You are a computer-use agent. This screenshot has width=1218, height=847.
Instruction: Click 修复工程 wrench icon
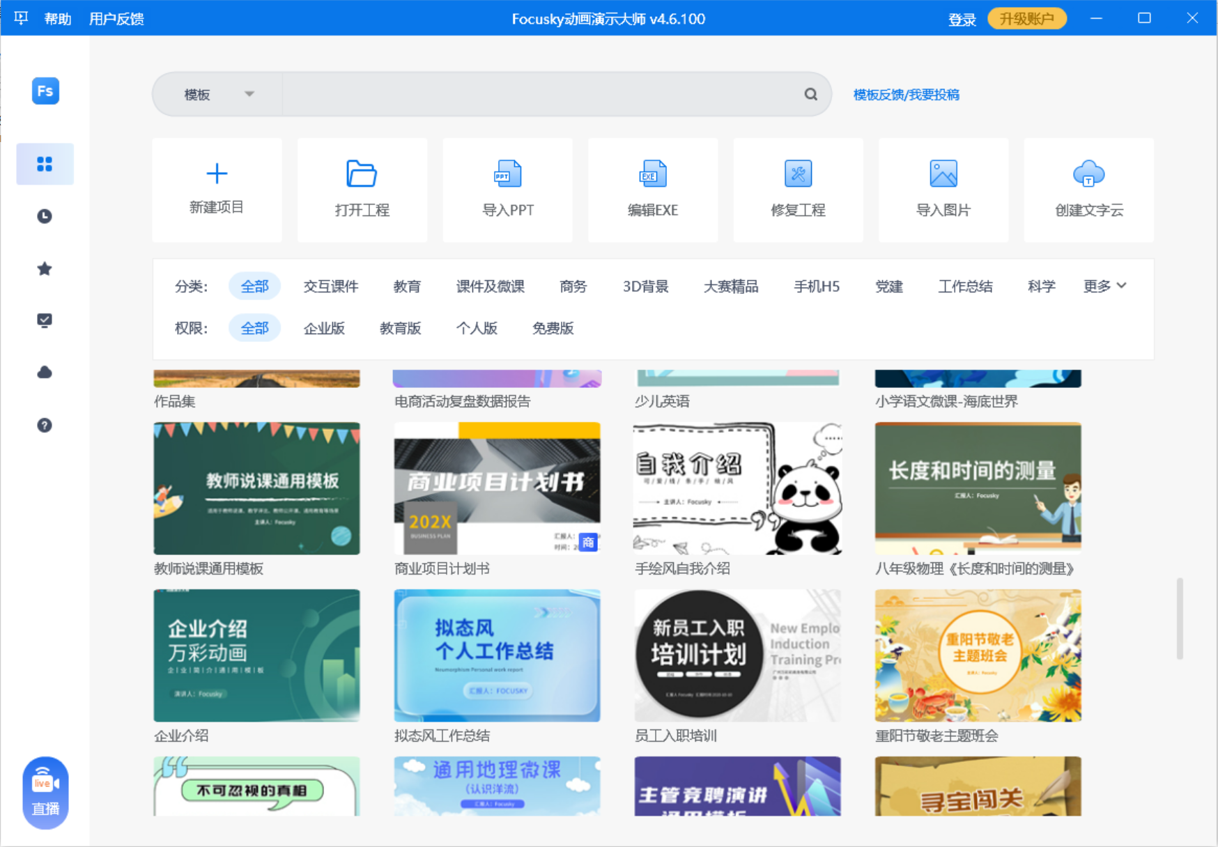[799, 173]
